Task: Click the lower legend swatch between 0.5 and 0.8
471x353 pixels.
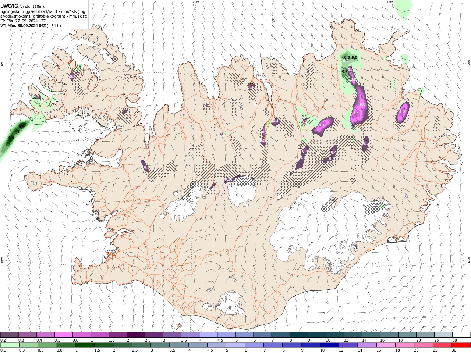Action: 47,345
